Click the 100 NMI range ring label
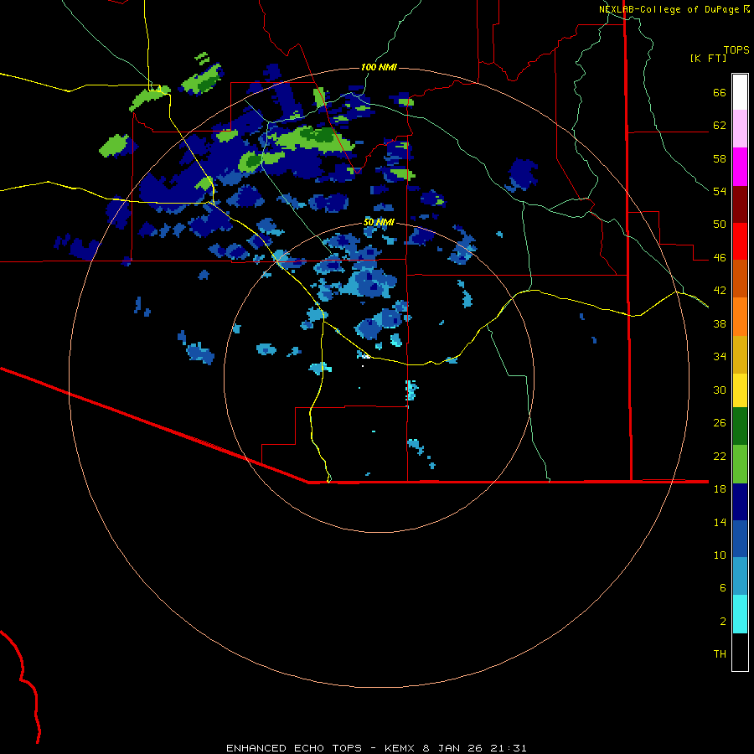This screenshot has width=754, height=754. tap(379, 67)
